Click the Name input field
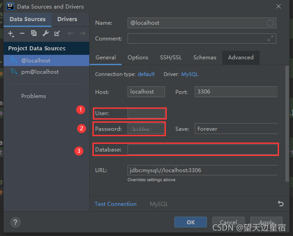 pyautogui.click(x=202, y=23)
